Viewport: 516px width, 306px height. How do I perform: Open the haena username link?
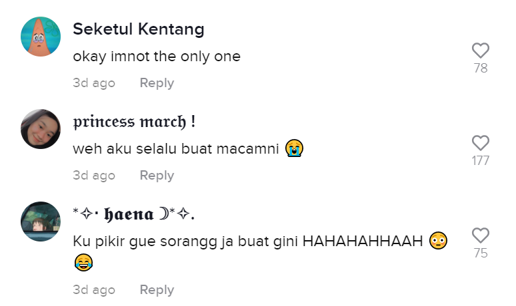click(133, 214)
